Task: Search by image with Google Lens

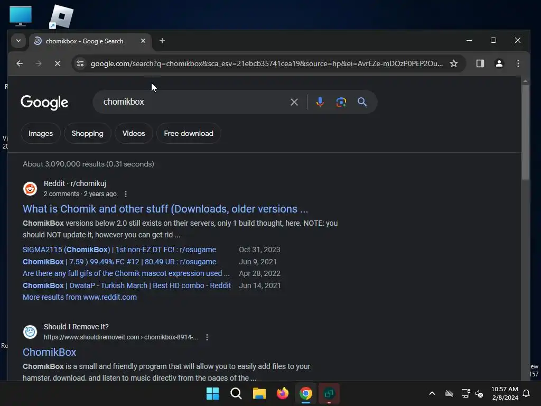Action: pyautogui.click(x=341, y=102)
